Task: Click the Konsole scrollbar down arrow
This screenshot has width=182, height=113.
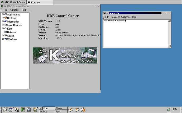Action: click(169, 46)
